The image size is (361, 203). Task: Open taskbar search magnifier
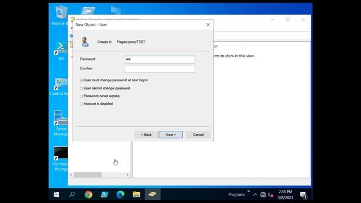[72, 195]
